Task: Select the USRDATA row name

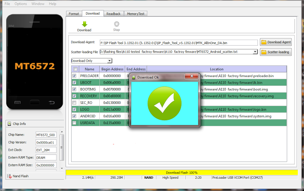Action: (x=87, y=123)
